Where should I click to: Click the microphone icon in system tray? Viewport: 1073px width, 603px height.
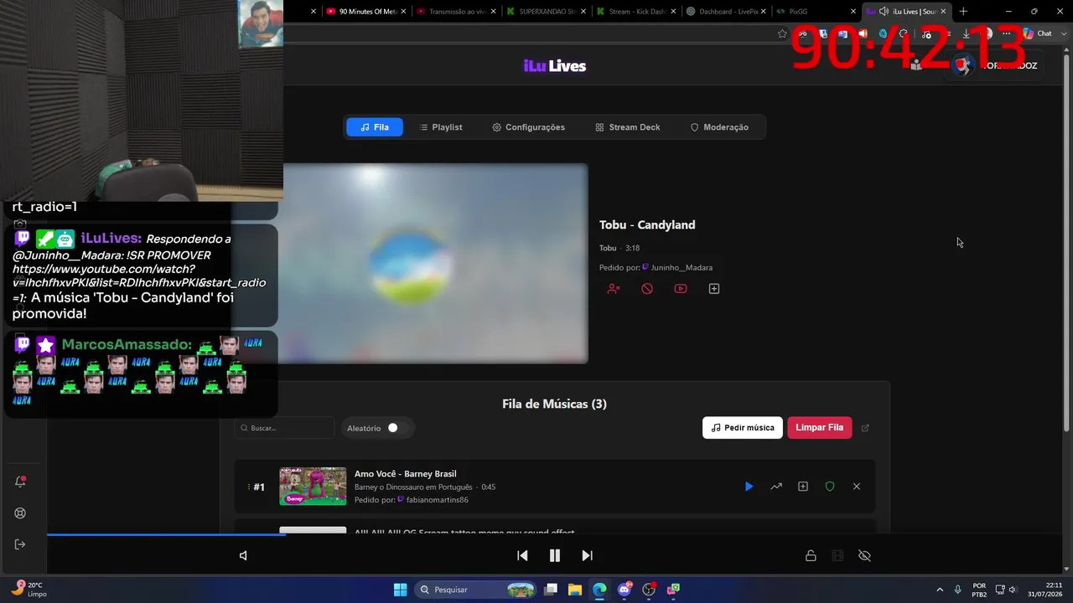coord(958,590)
